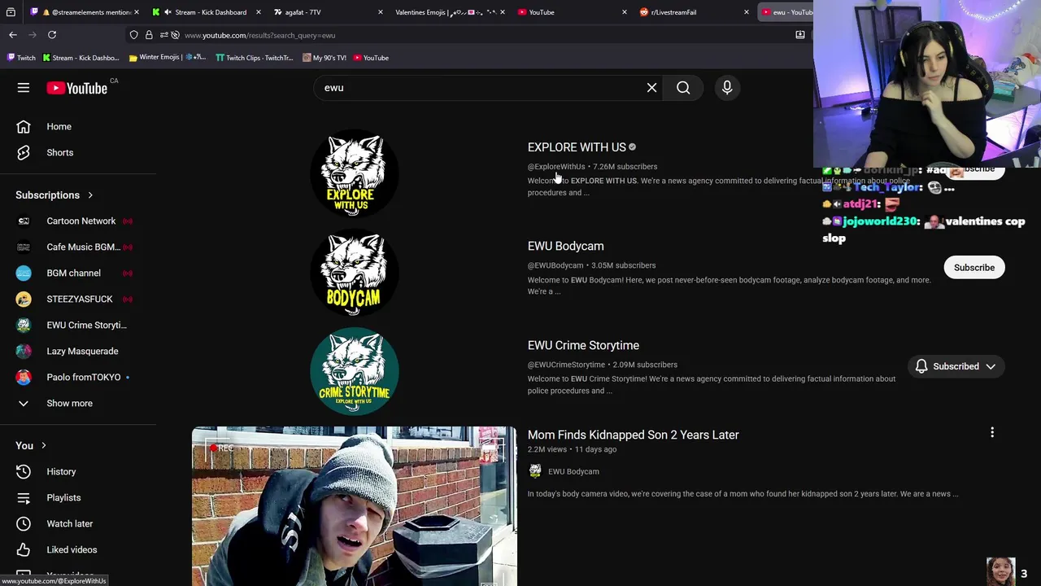The image size is (1041, 586).
Task: Click the EWU Bodycam wolf avatar
Action: (x=355, y=273)
